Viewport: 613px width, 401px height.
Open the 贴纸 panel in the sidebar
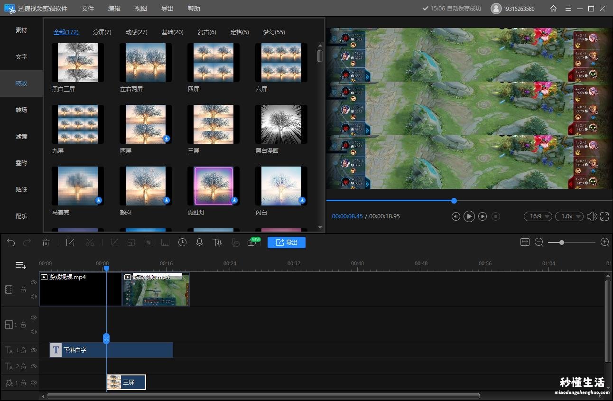pos(21,190)
